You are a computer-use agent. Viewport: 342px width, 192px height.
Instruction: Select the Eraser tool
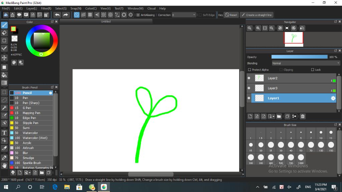click(x=4, y=33)
